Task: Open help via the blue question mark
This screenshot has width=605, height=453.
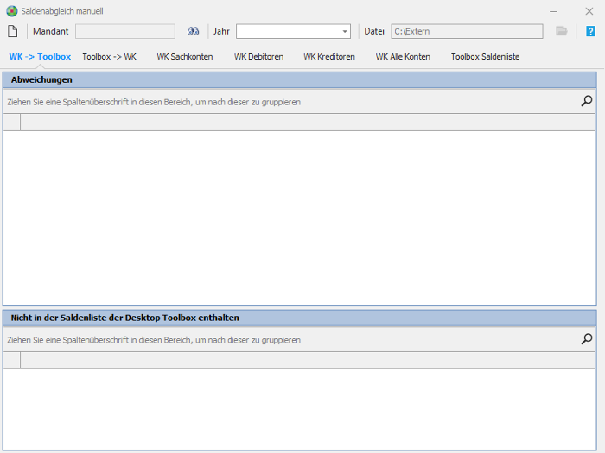Action: (590, 31)
